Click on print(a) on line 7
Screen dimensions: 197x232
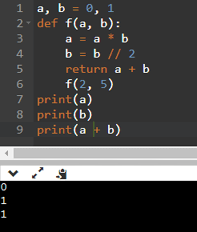coord(65,100)
